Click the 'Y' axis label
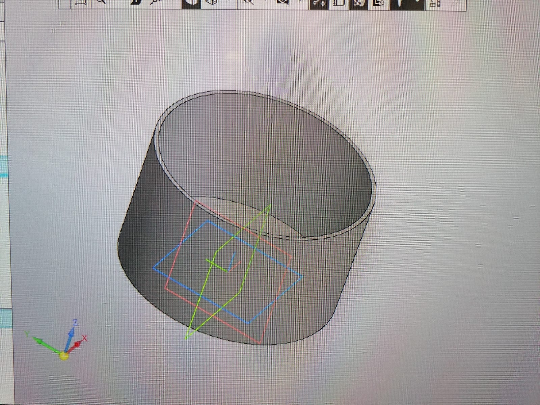The height and width of the screenshot is (405, 540). pyautogui.click(x=27, y=334)
